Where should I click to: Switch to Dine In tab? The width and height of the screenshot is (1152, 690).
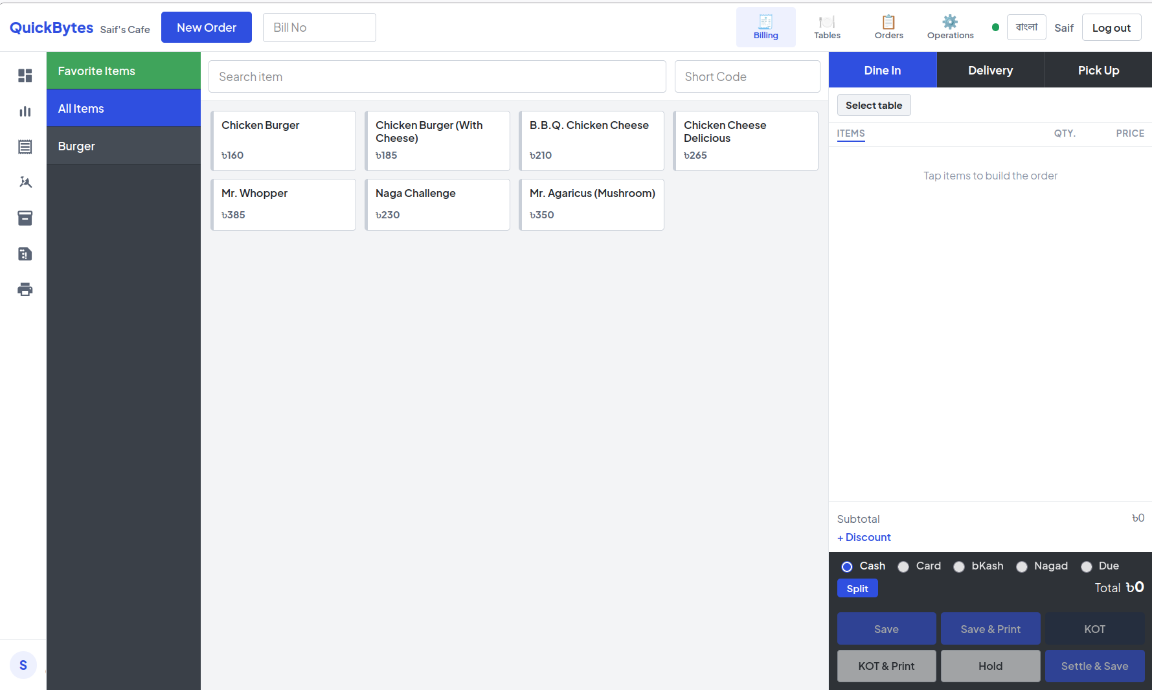[883, 70]
